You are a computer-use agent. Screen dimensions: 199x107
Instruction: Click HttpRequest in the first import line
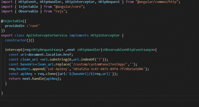[109, 2]
